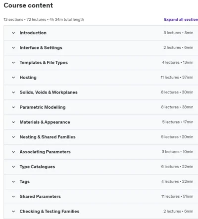Expand the Associating Parameters chevron
This screenshot has height=219, width=198.
13,152
